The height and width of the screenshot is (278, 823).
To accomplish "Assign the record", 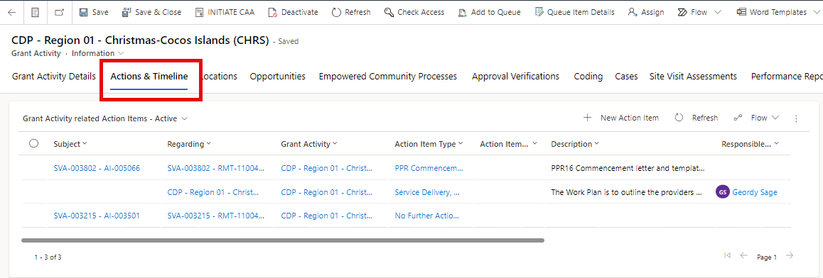I will (646, 12).
